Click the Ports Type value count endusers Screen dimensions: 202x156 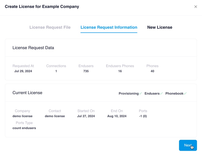[x=24, y=128]
